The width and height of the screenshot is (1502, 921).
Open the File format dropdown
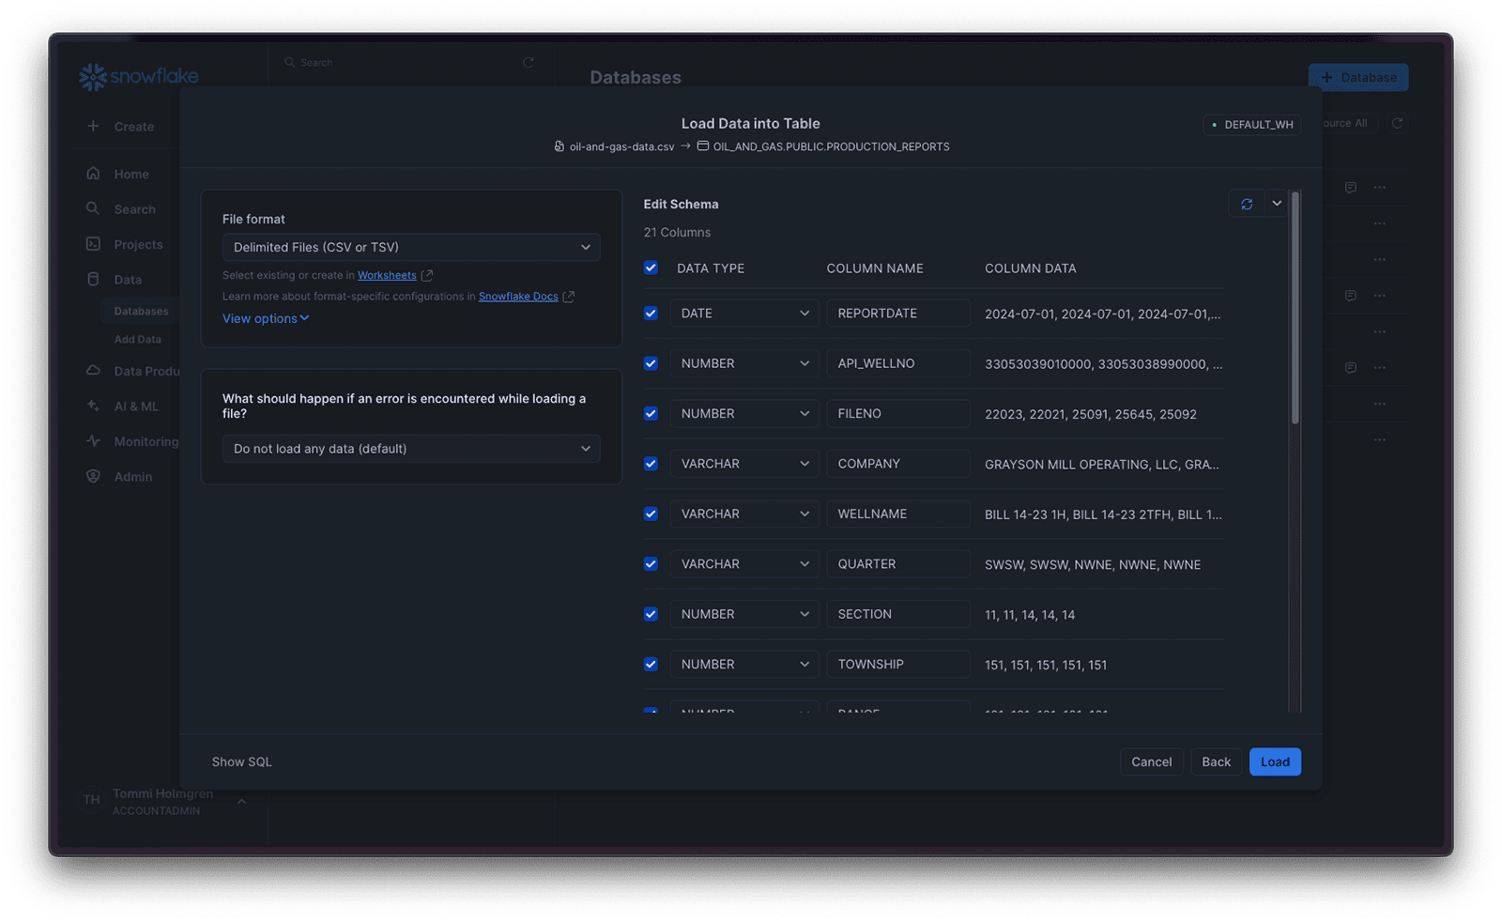[411, 247]
